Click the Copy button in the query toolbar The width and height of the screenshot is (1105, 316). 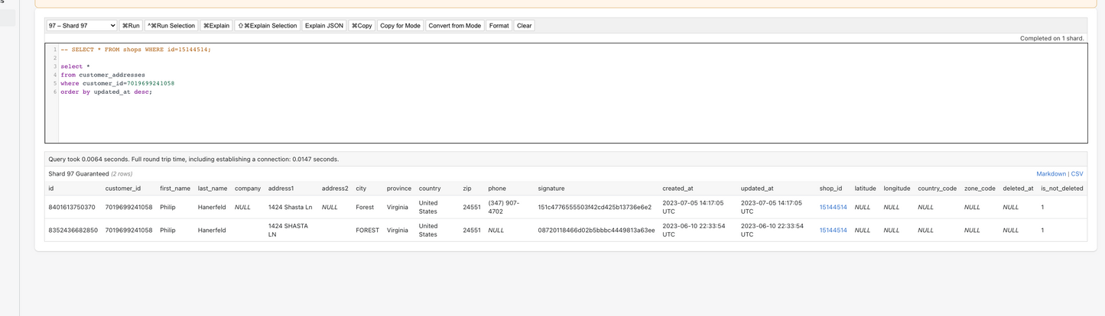[x=362, y=26]
